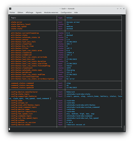Click the Type column header
Viewport: 134px width, 142px height.
[x=60, y=18]
